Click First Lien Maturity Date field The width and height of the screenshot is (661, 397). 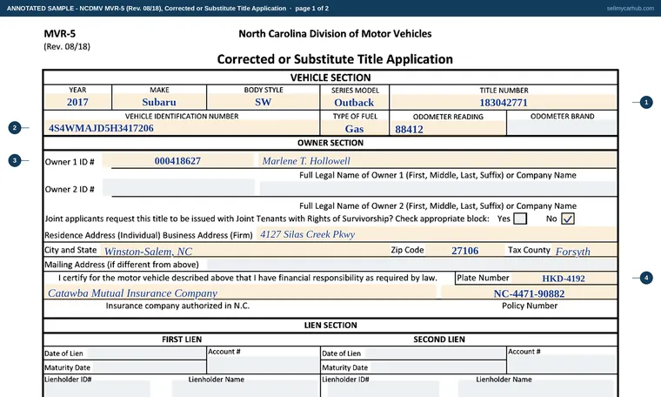148,367
